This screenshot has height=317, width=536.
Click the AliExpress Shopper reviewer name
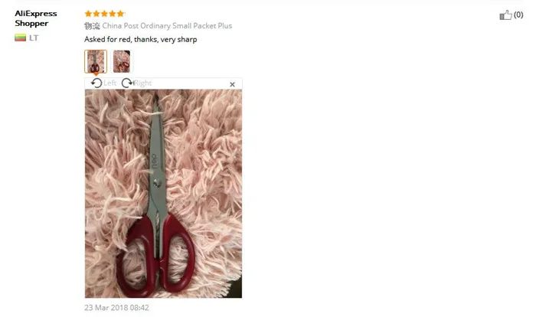pos(36,18)
